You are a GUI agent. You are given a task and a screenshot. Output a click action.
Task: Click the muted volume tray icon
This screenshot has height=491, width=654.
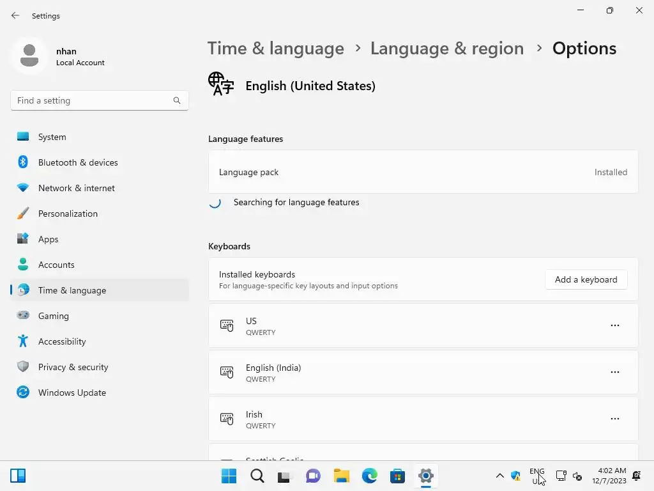click(x=577, y=476)
